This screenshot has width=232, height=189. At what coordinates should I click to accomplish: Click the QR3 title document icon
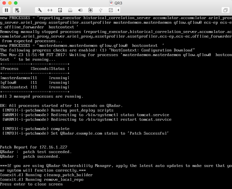[x=111, y=3]
